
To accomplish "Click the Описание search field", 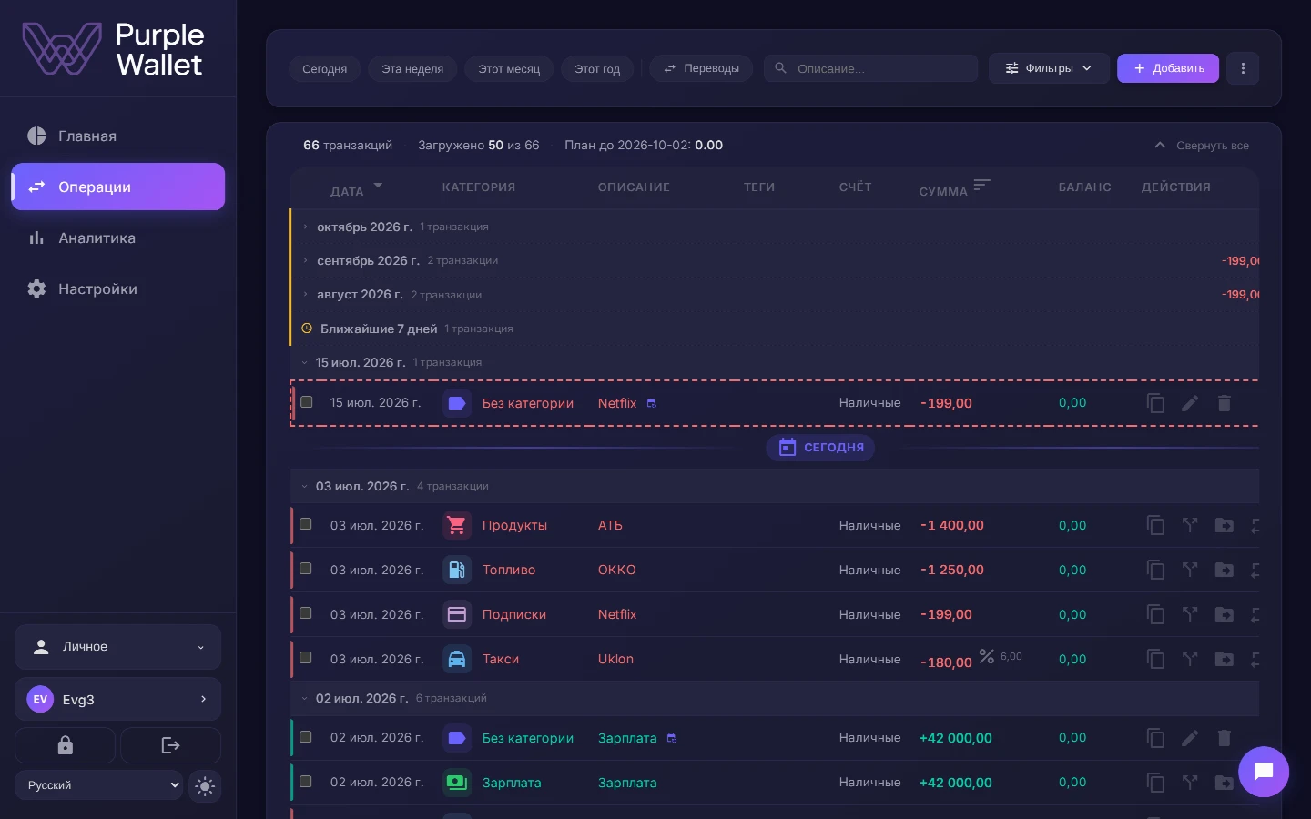I will click(870, 68).
